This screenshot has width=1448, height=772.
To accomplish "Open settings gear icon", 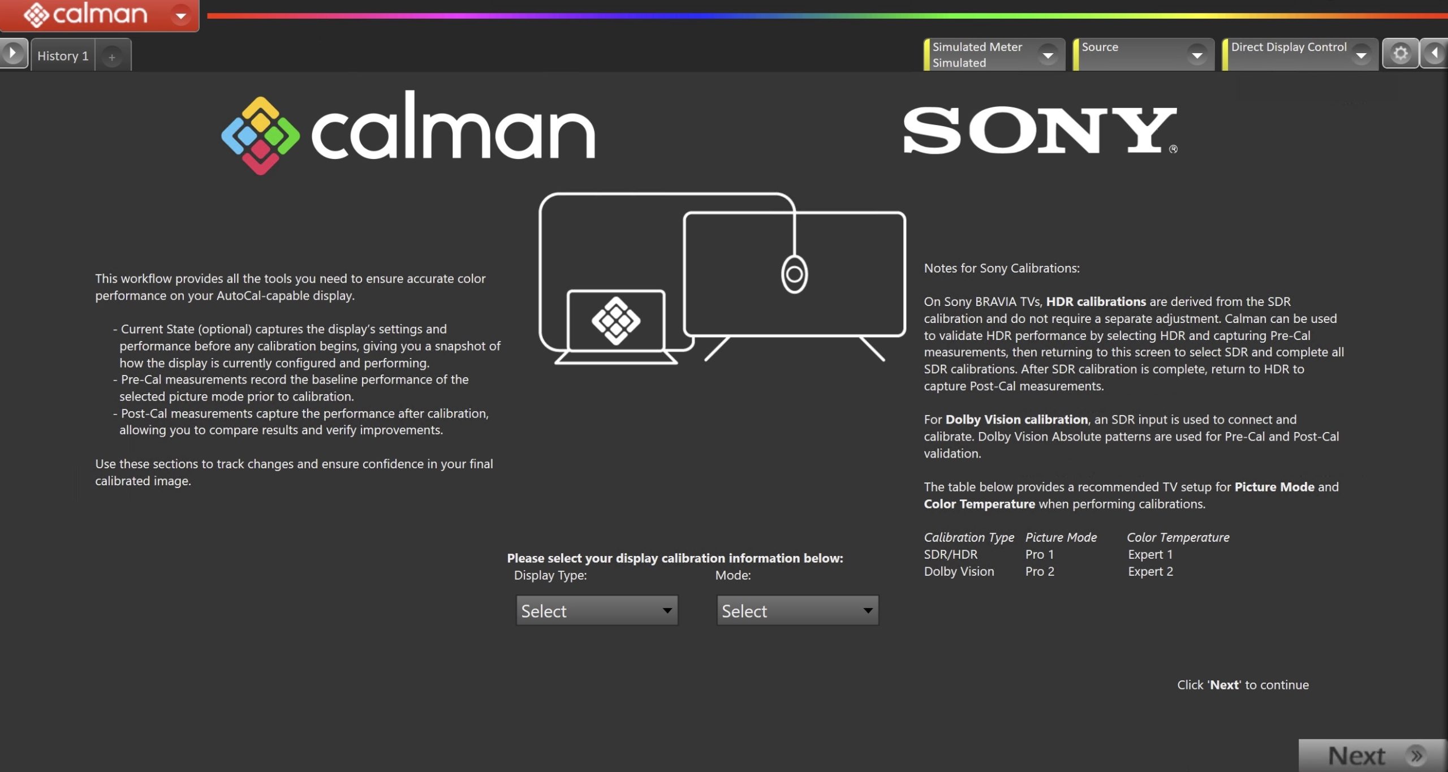I will [x=1400, y=54].
